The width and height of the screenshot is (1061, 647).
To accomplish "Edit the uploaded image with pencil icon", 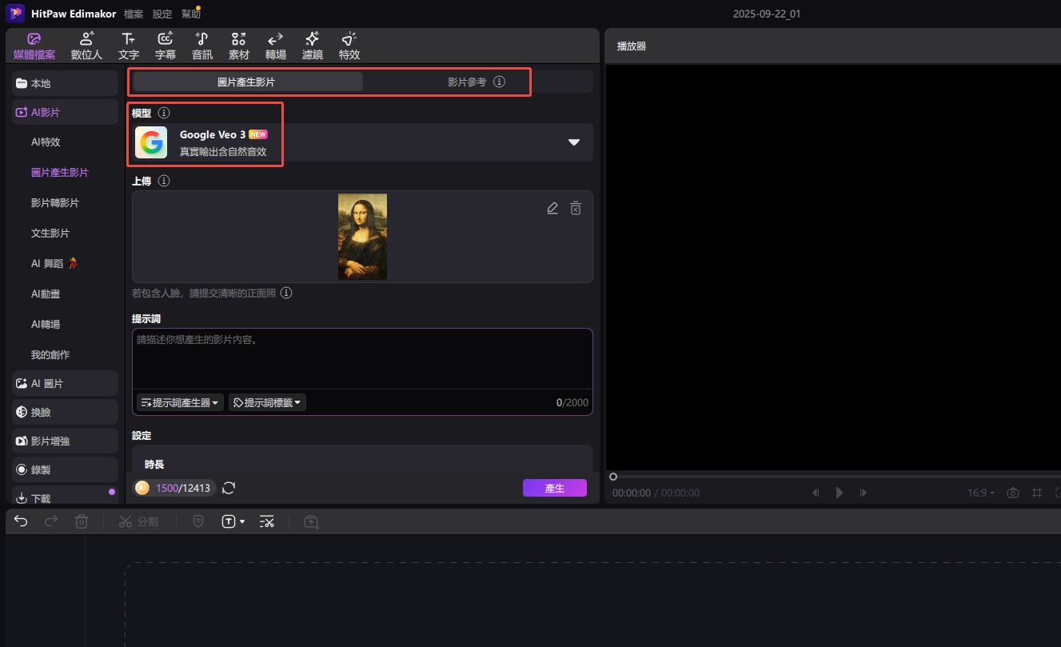I will (x=552, y=208).
